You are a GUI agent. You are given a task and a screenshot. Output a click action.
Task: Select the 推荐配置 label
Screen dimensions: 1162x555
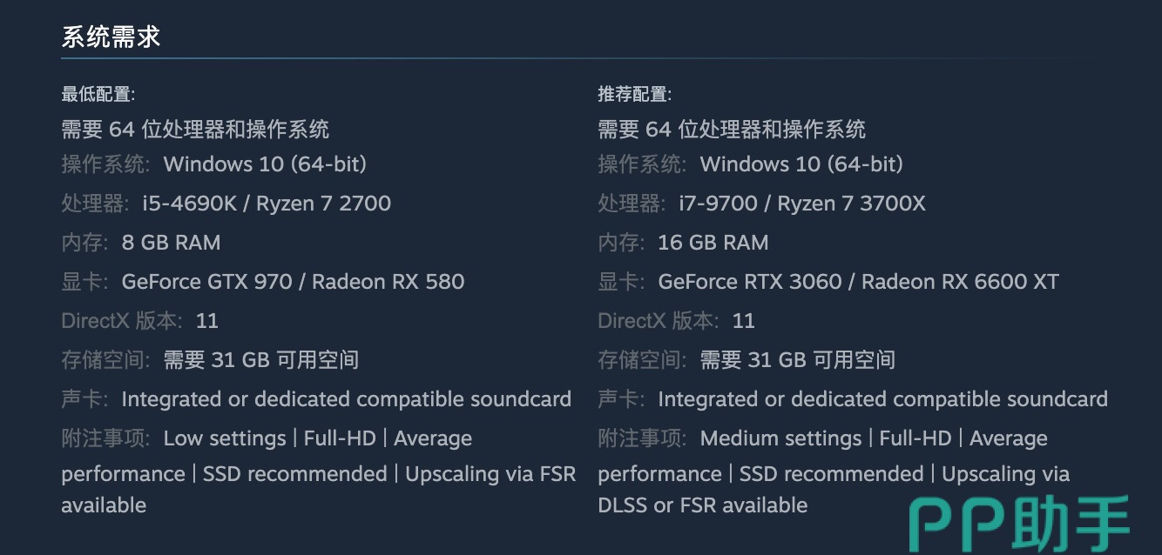coord(634,94)
